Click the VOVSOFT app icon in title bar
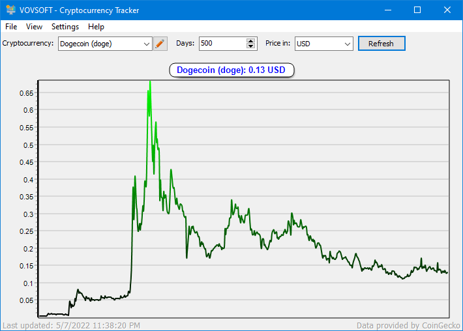 [x=10, y=10]
